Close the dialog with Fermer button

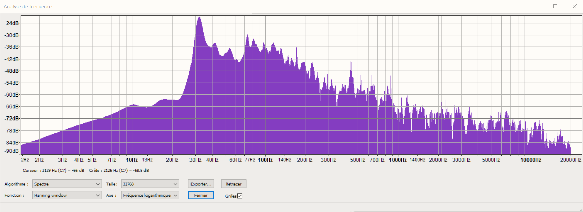201,195
